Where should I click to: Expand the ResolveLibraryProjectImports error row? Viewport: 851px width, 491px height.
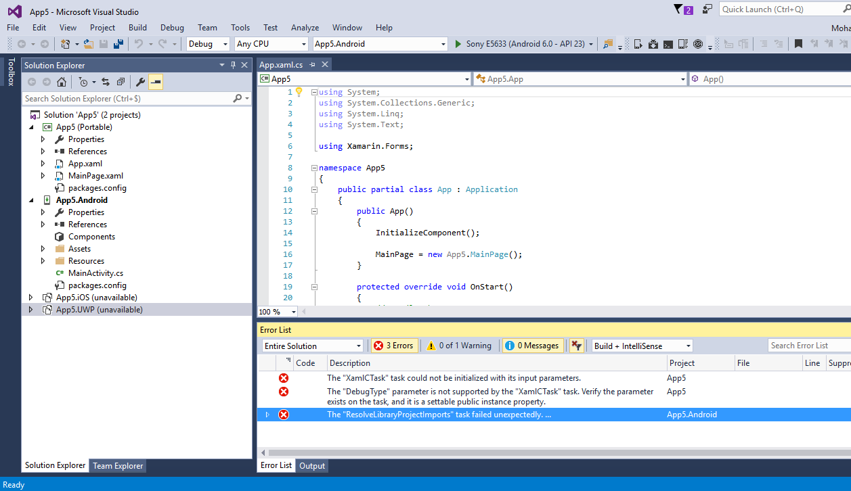267,415
